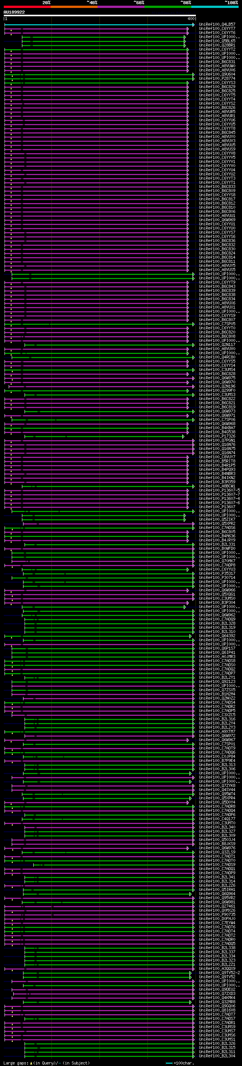Open isoform hit UniRef100_P13607-7
Viewport: 242px width, 1066px height.
tap(219, 495)
